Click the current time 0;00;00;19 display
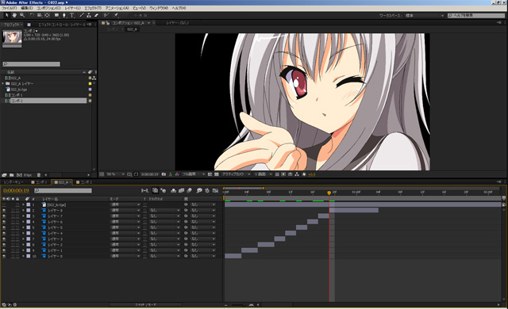This screenshot has width=508, height=309. (x=16, y=191)
